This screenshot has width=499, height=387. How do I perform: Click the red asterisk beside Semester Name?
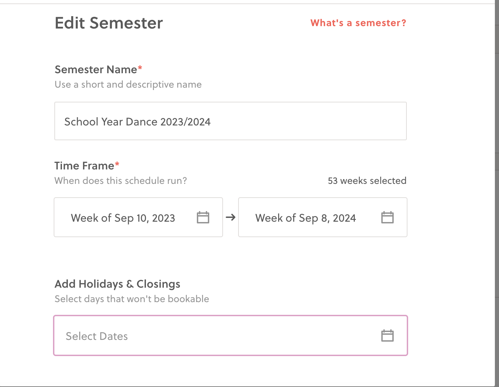pos(140,68)
